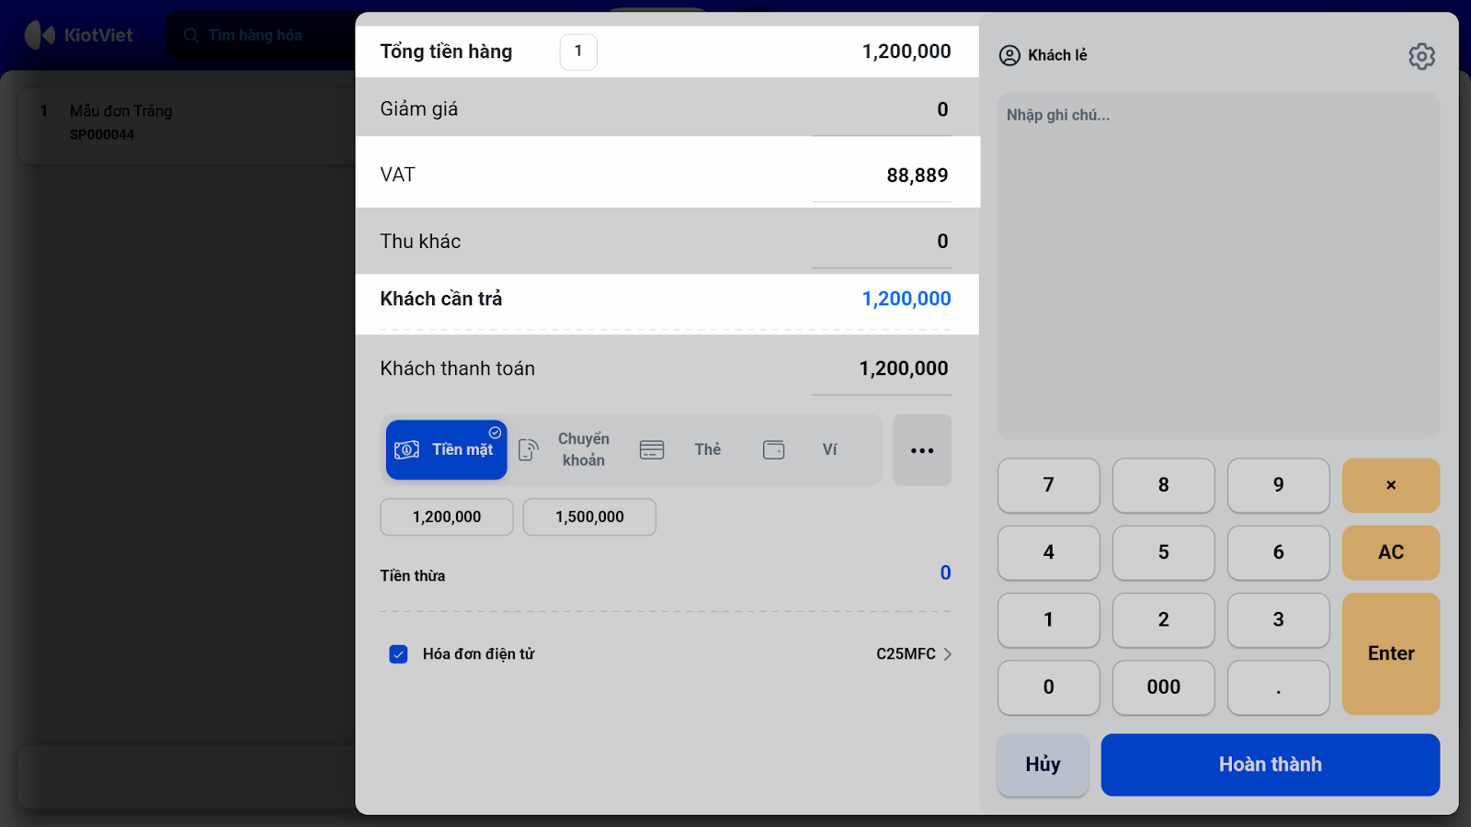This screenshot has height=827, width=1471.
Task: Click the keypad Enter key
Action: [1391, 653]
